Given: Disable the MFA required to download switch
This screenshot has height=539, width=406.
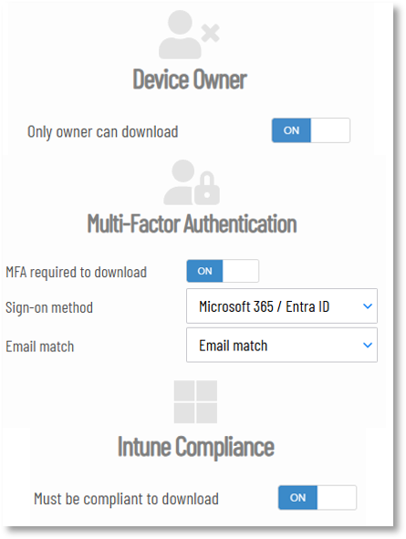Looking at the screenshot, I should coord(223,271).
